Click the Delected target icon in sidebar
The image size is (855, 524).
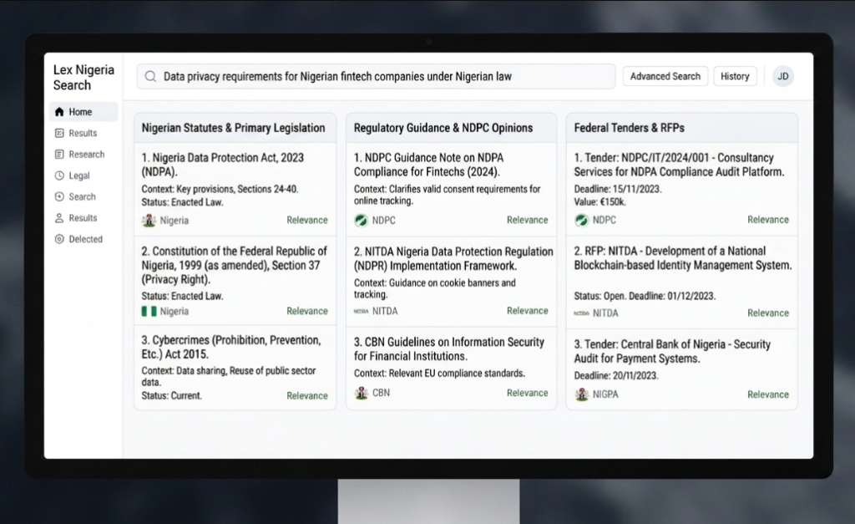coord(59,239)
